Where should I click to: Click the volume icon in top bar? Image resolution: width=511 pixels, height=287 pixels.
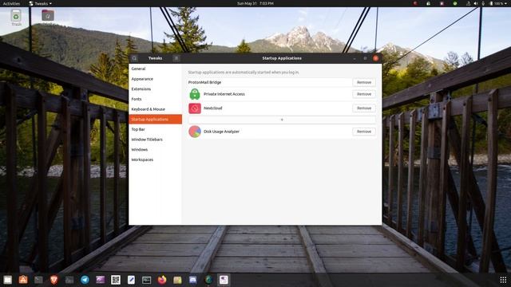pyautogui.click(x=476, y=3)
